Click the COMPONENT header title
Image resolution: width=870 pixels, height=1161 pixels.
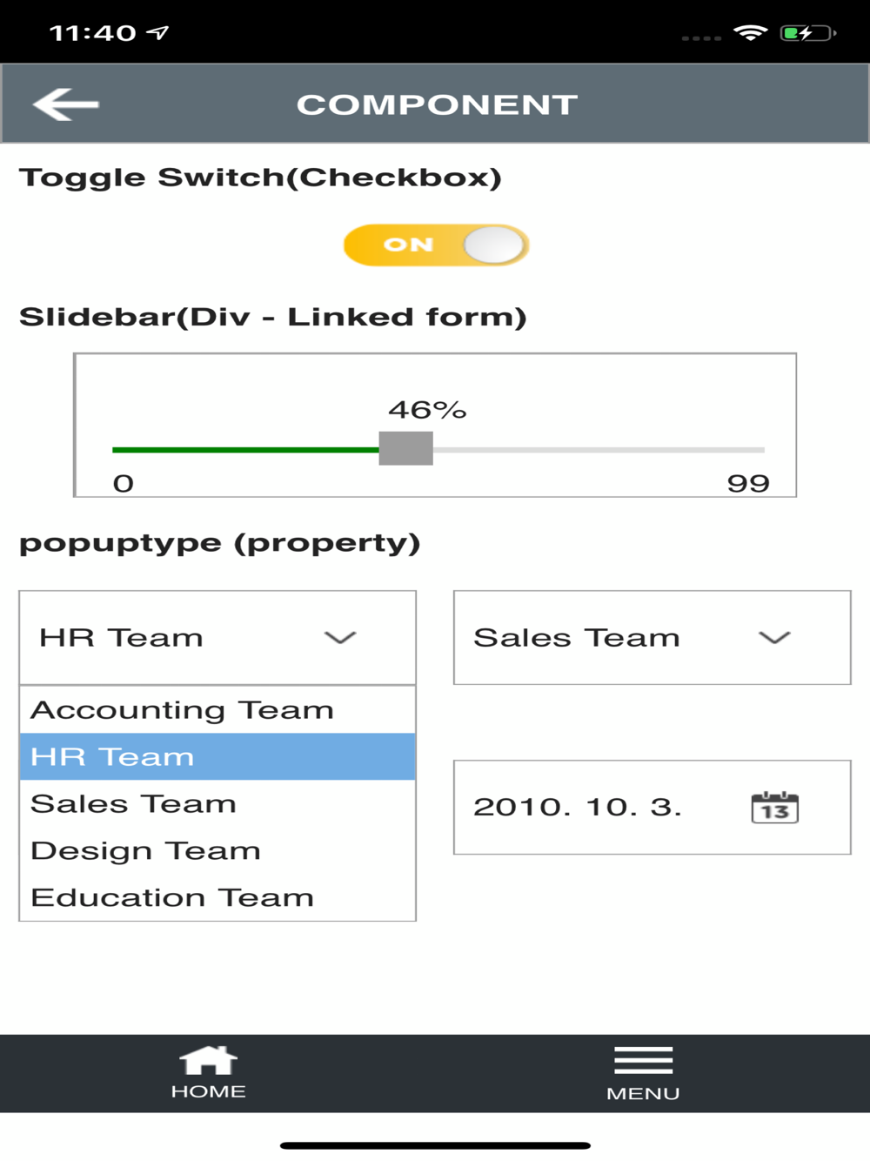coord(437,104)
